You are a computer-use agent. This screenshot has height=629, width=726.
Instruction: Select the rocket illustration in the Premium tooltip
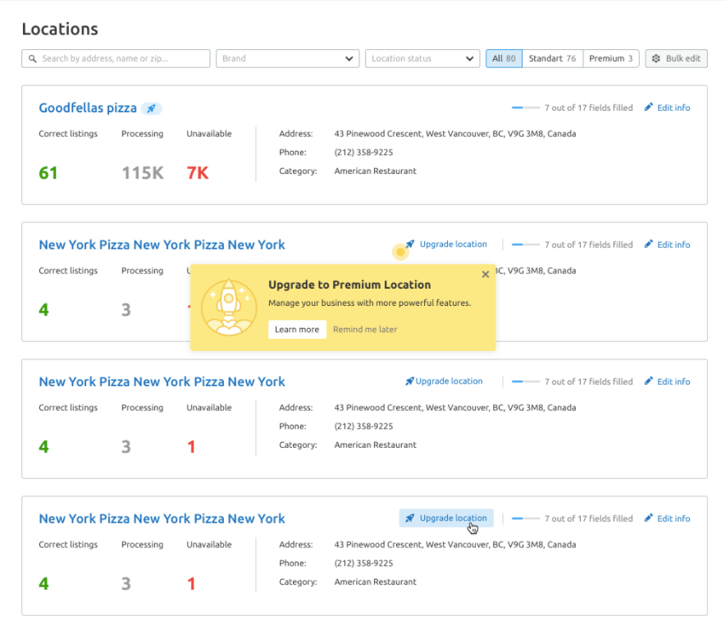click(x=230, y=307)
